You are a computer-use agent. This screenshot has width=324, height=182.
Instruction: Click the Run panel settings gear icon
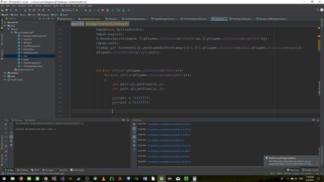pos(124,120)
